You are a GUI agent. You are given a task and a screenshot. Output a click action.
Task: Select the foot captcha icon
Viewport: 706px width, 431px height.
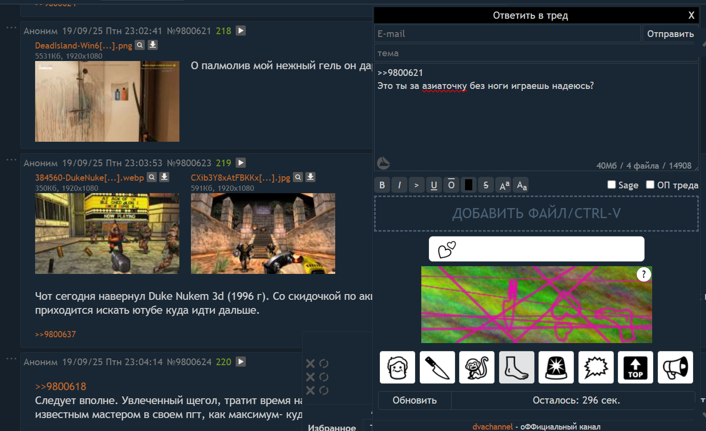click(517, 368)
